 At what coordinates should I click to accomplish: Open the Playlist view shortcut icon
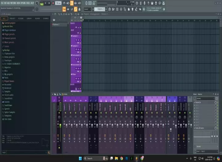pos(110,9)
